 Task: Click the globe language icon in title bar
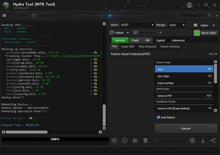[189, 5]
